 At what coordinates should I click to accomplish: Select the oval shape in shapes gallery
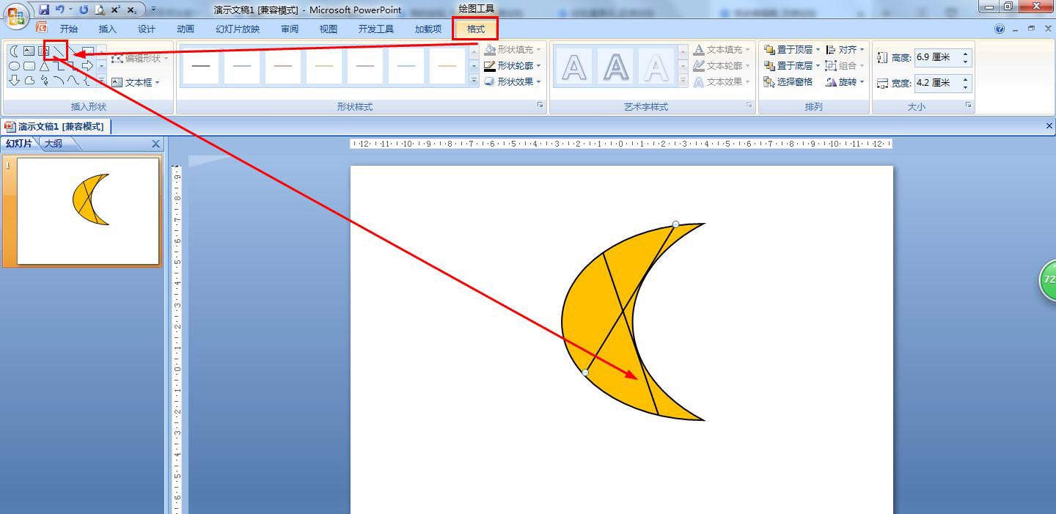[14, 66]
